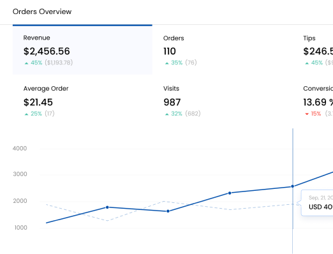The height and width of the screenshot is (254, 333).
Task: Select the Orders metric card
Action: [222, 50]
